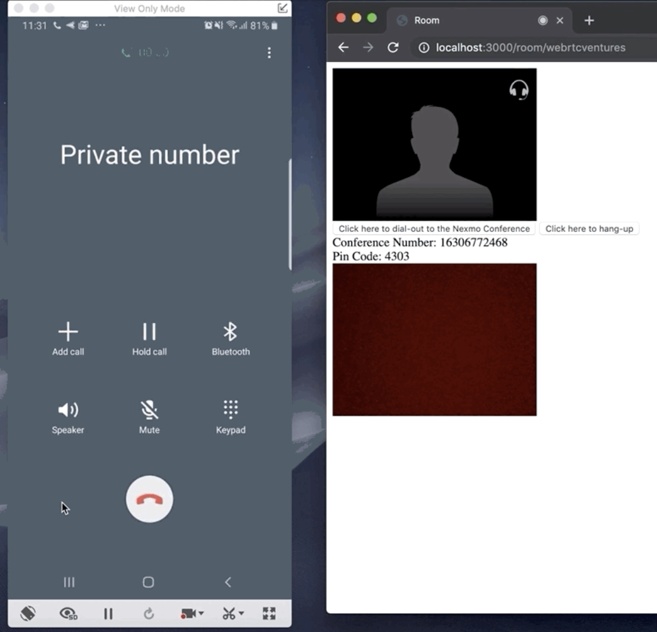
Task: Click the localhost URL address bar
Action: (530, 48)
